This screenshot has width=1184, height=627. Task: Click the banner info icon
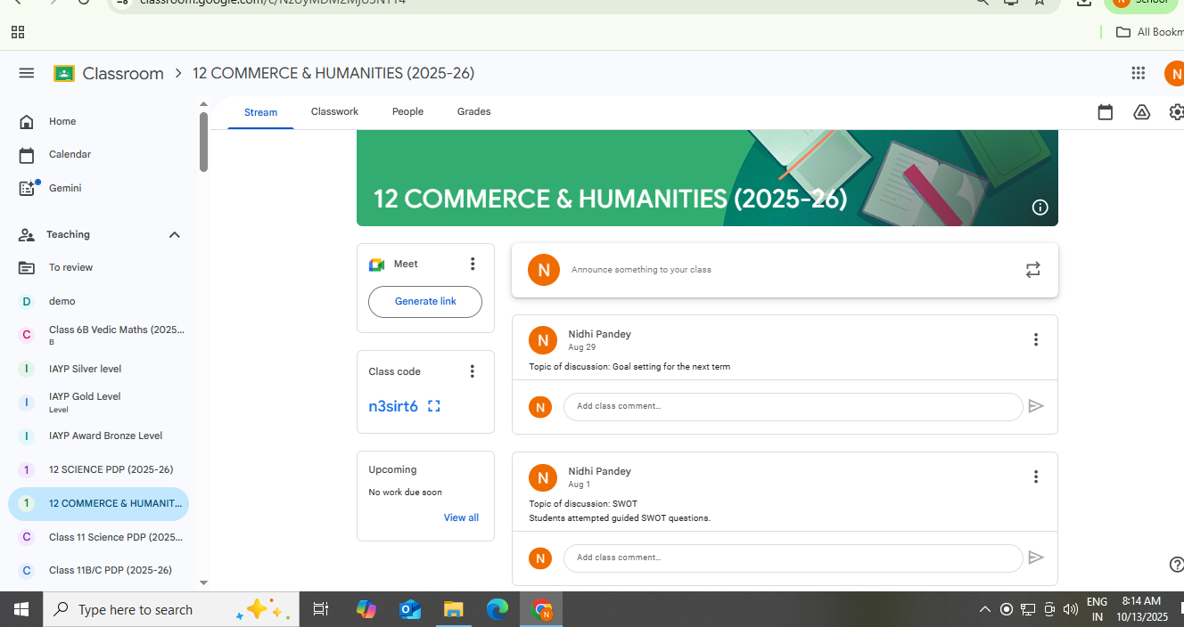point(1040,208)
